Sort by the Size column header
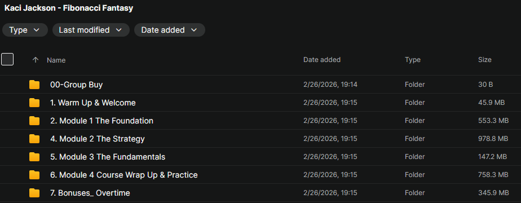The image size is (521, 203). click(485, 60)
